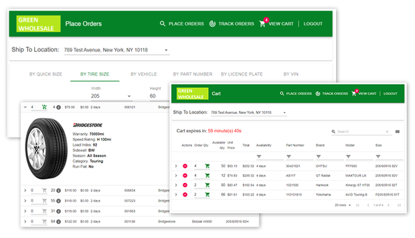This screenshot has width=415, height=238.
Task: Click Place Orders link in back window header
Action: 186,23
